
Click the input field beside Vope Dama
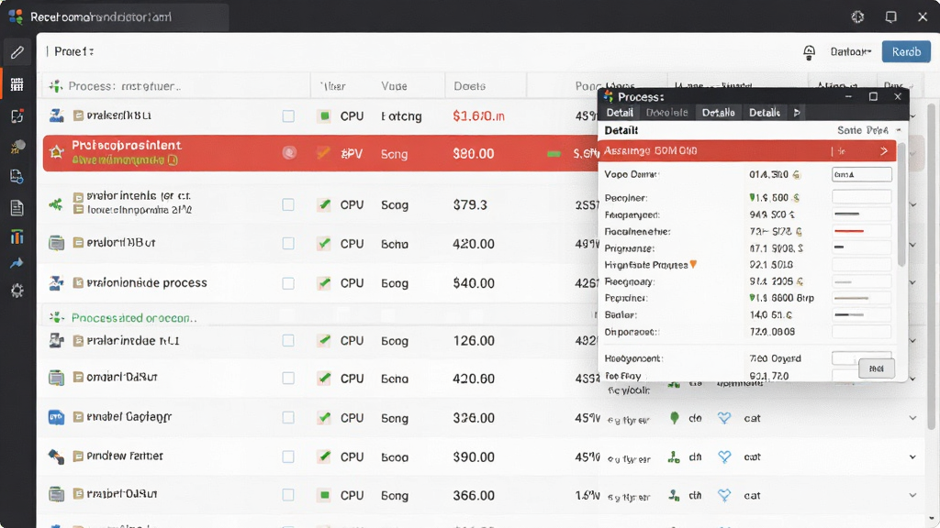tap(861, 174)
